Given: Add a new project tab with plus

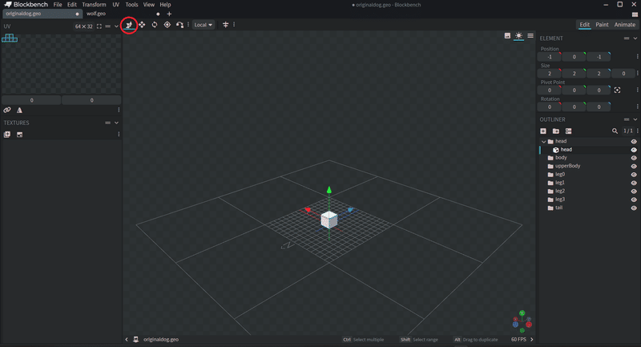Looking at the screenshot, I should click(x=169, y=14).
